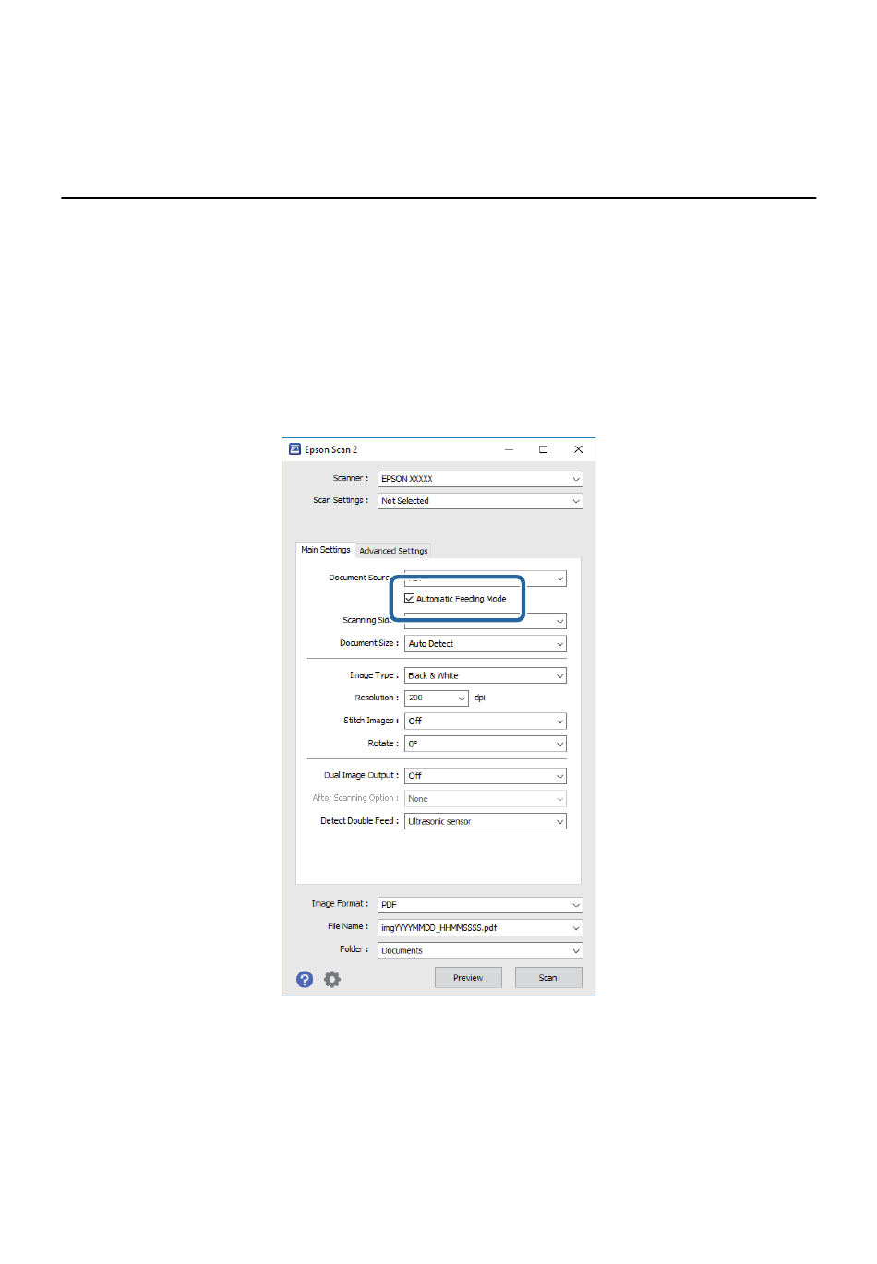Expand the Scan Settings dropdown
This screenshot has width=877, height=1264.
[480, 501]
